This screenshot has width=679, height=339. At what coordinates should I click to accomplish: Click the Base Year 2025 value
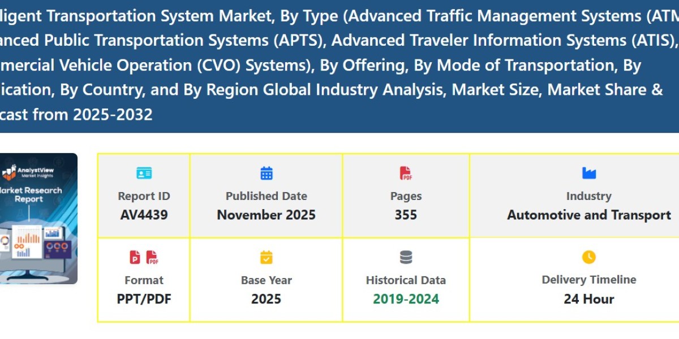pyautogui.click(x=266, y=299)
